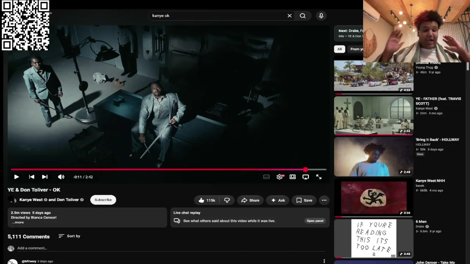Open the Young Thug channel name
Image resolution: width=470 pixels, height=264 pixels.
coord(424,67)
